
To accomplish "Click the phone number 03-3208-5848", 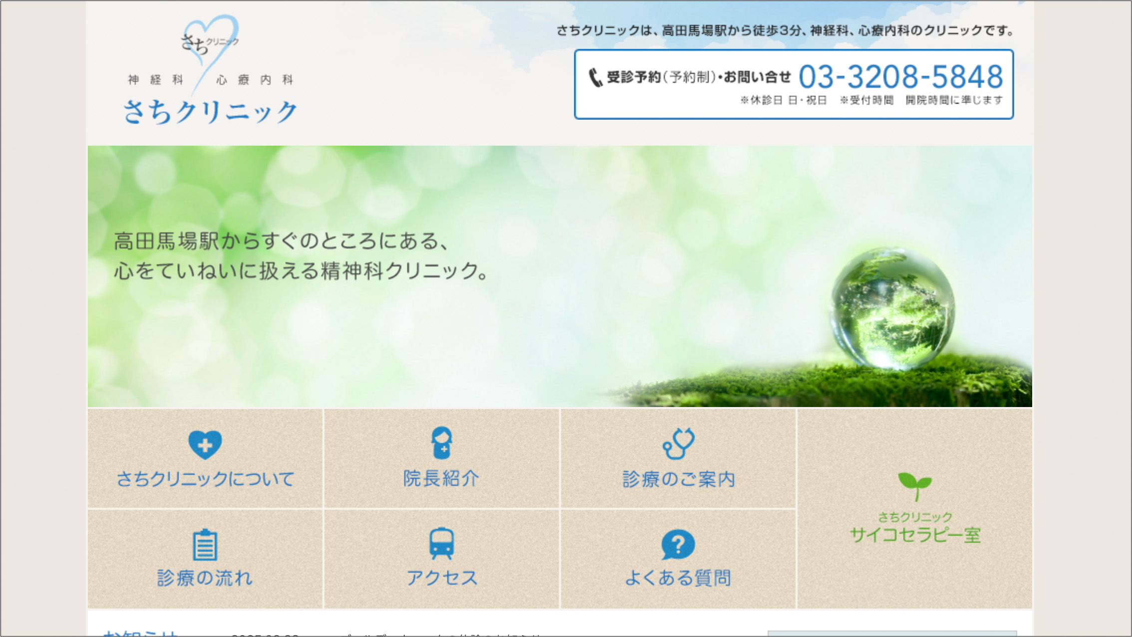I will (901, 76).
